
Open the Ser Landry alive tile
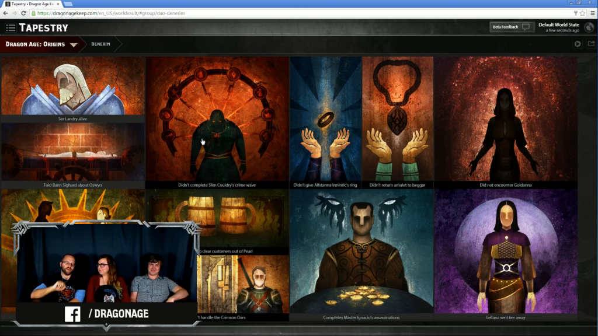[x=72, y=87]
